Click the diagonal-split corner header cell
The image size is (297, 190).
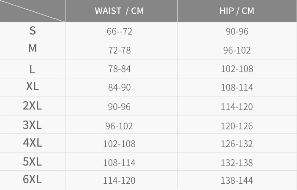pyautogui.click(x=33, y=11)
